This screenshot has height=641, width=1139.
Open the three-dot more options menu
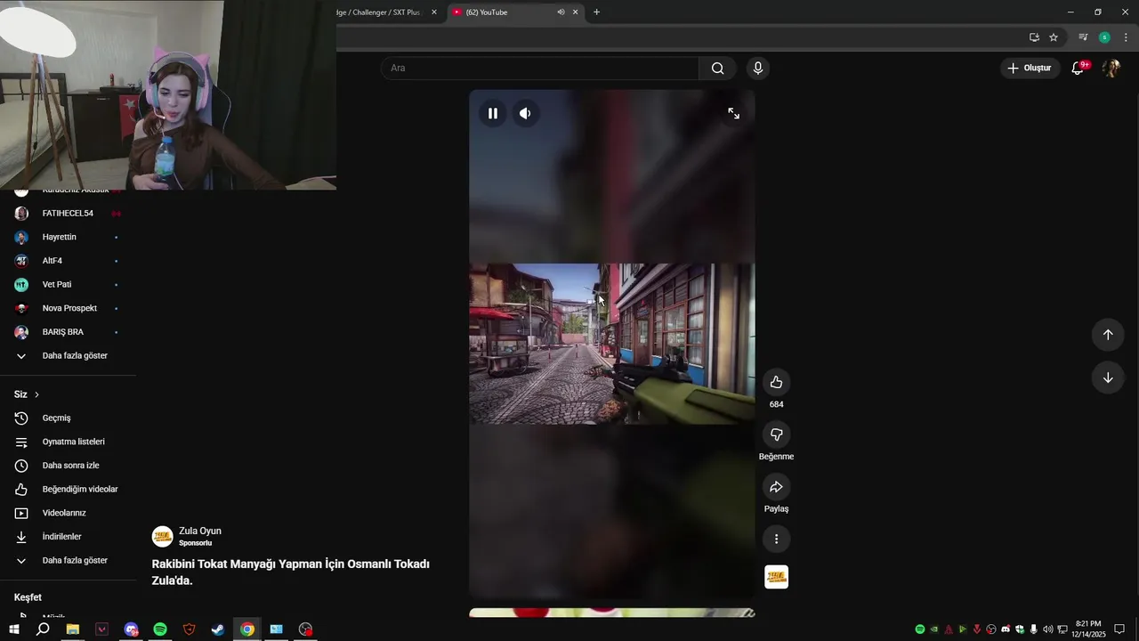(776, 539)
